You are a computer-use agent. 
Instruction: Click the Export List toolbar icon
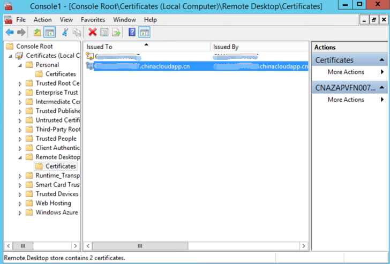tap(116, 33)
